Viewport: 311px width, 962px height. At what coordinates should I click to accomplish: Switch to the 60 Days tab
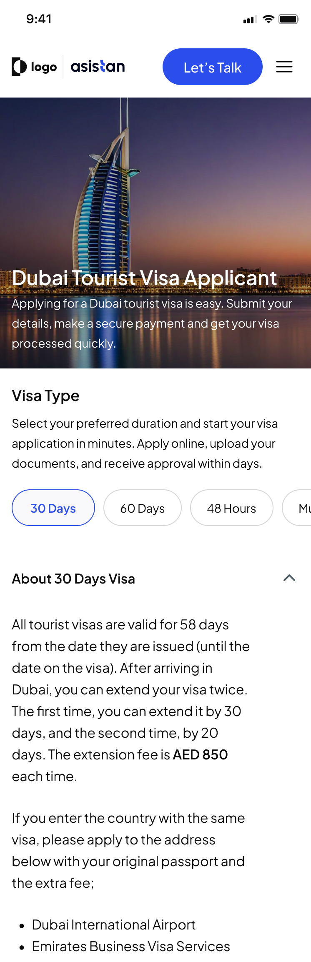click(x=143, y=508)
